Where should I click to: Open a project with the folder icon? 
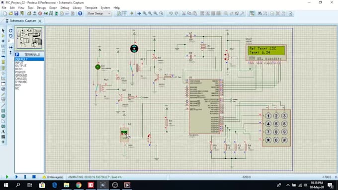11,13
